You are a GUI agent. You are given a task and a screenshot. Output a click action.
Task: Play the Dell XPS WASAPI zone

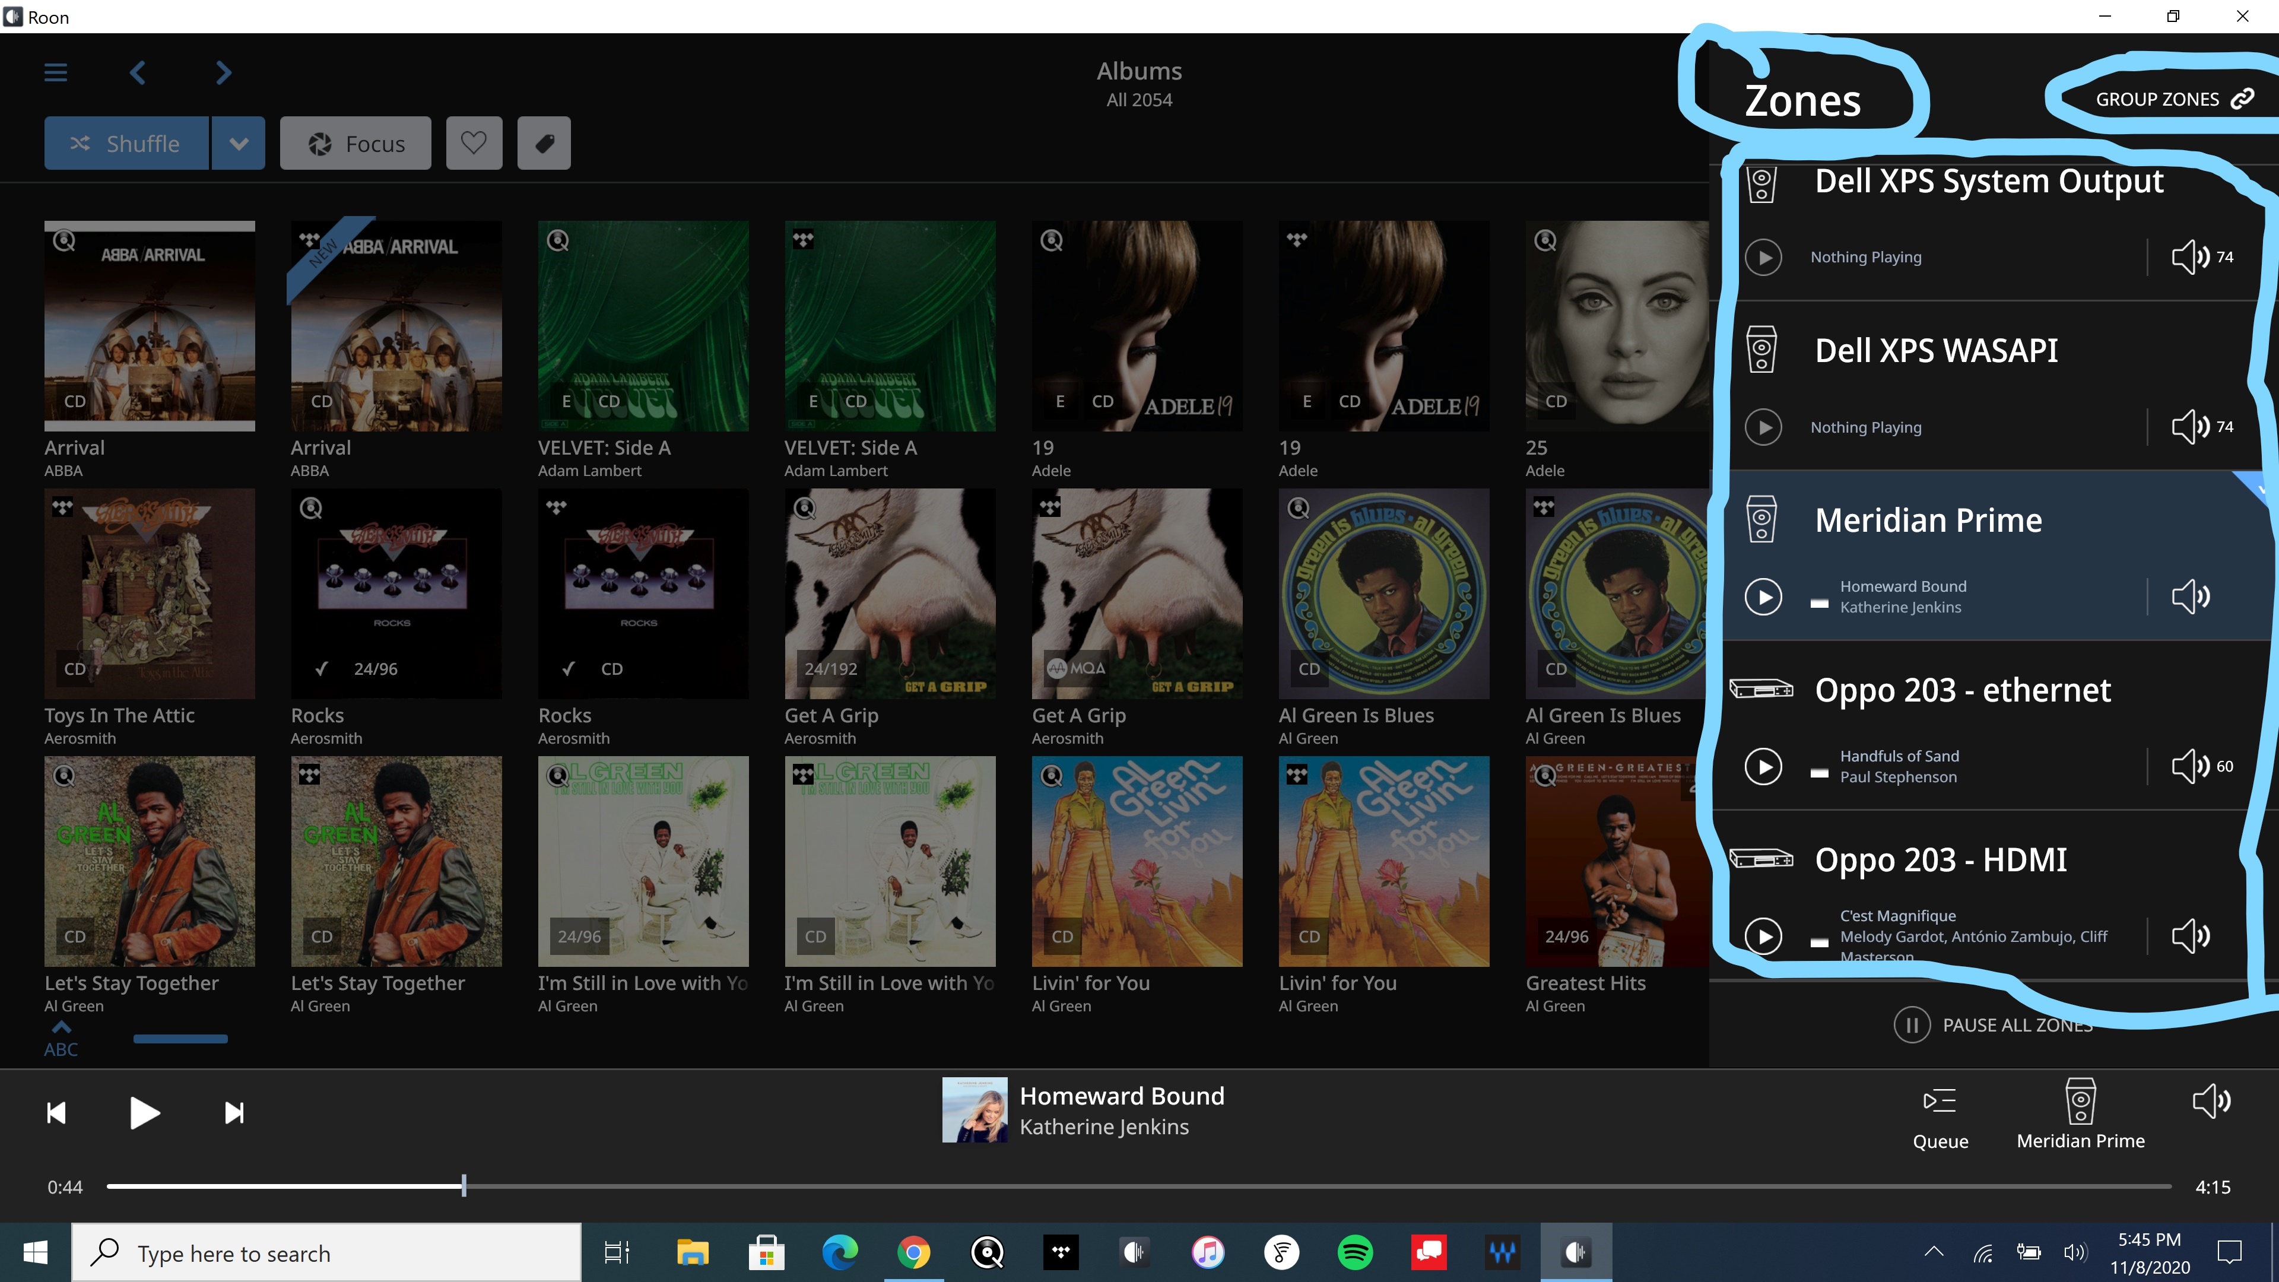(x=1763, y=427)
